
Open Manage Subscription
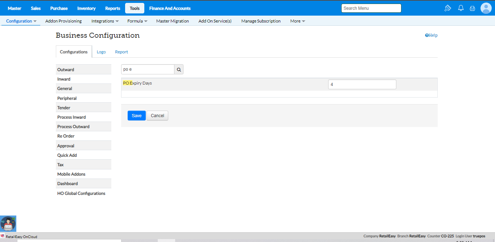pos(261,21)
